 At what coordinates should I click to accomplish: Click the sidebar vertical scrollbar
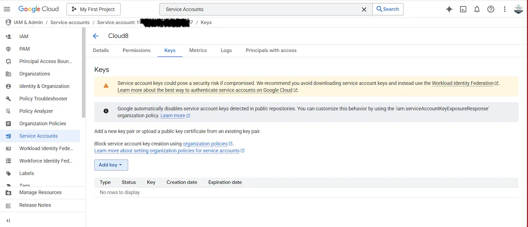tap(84, 73)
